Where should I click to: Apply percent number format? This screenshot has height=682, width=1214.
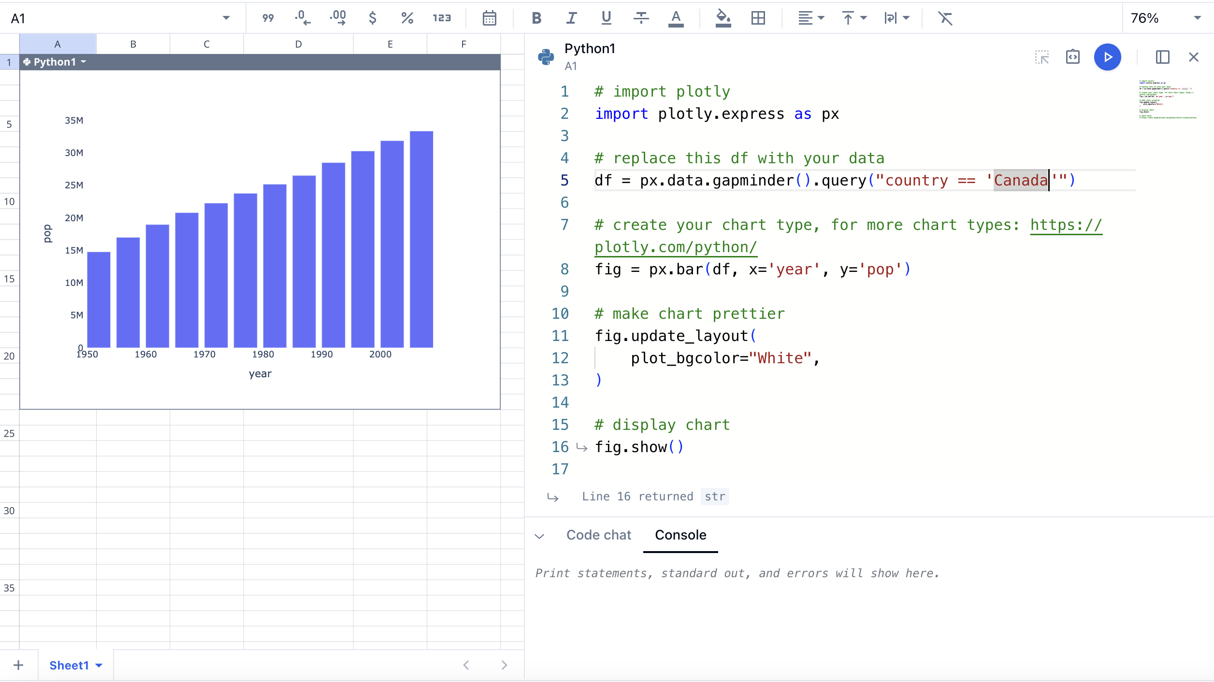407,18
